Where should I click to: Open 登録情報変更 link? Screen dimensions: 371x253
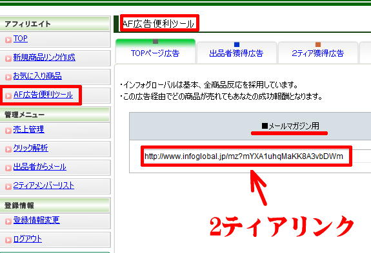click(x=36, y=220)
